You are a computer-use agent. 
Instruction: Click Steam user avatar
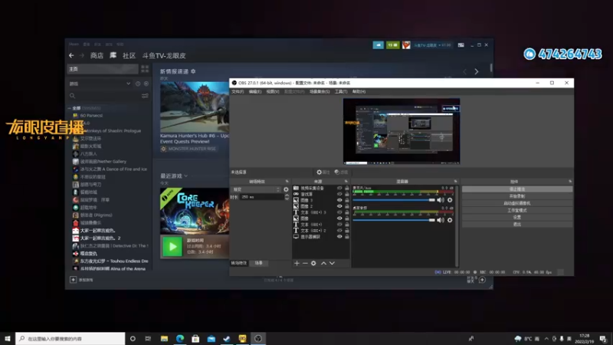[406, 45]
